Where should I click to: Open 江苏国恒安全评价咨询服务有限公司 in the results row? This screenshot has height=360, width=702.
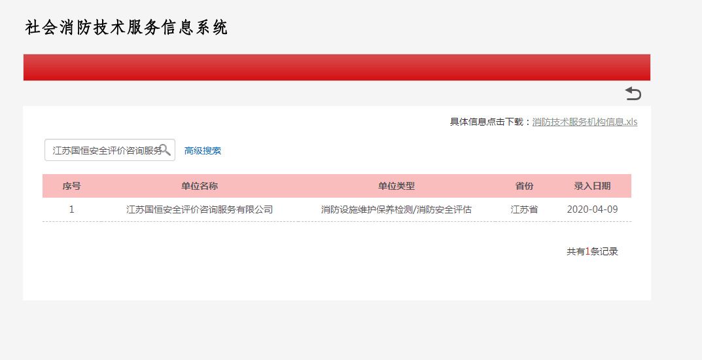click(200, 209)
